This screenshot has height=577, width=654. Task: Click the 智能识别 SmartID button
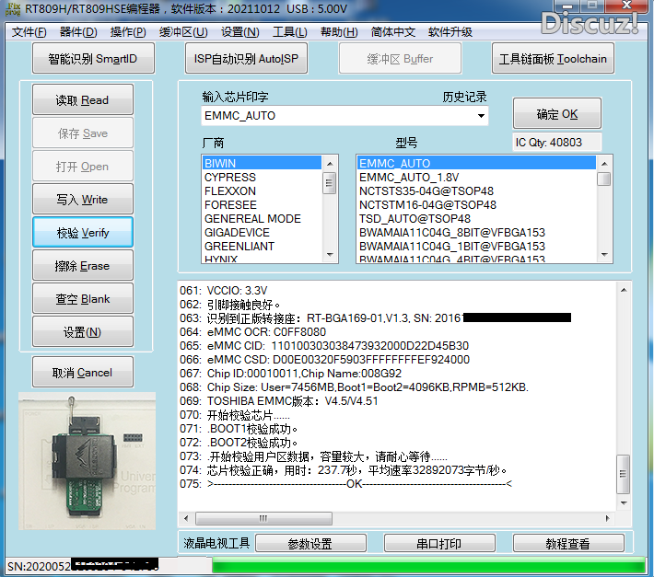coord(93,58)
